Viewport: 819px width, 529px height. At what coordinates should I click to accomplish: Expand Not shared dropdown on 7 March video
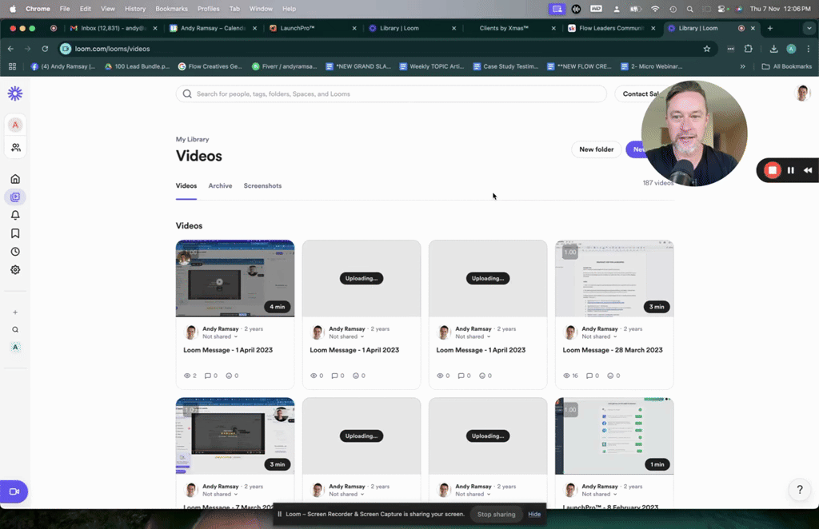coord(220,494)
